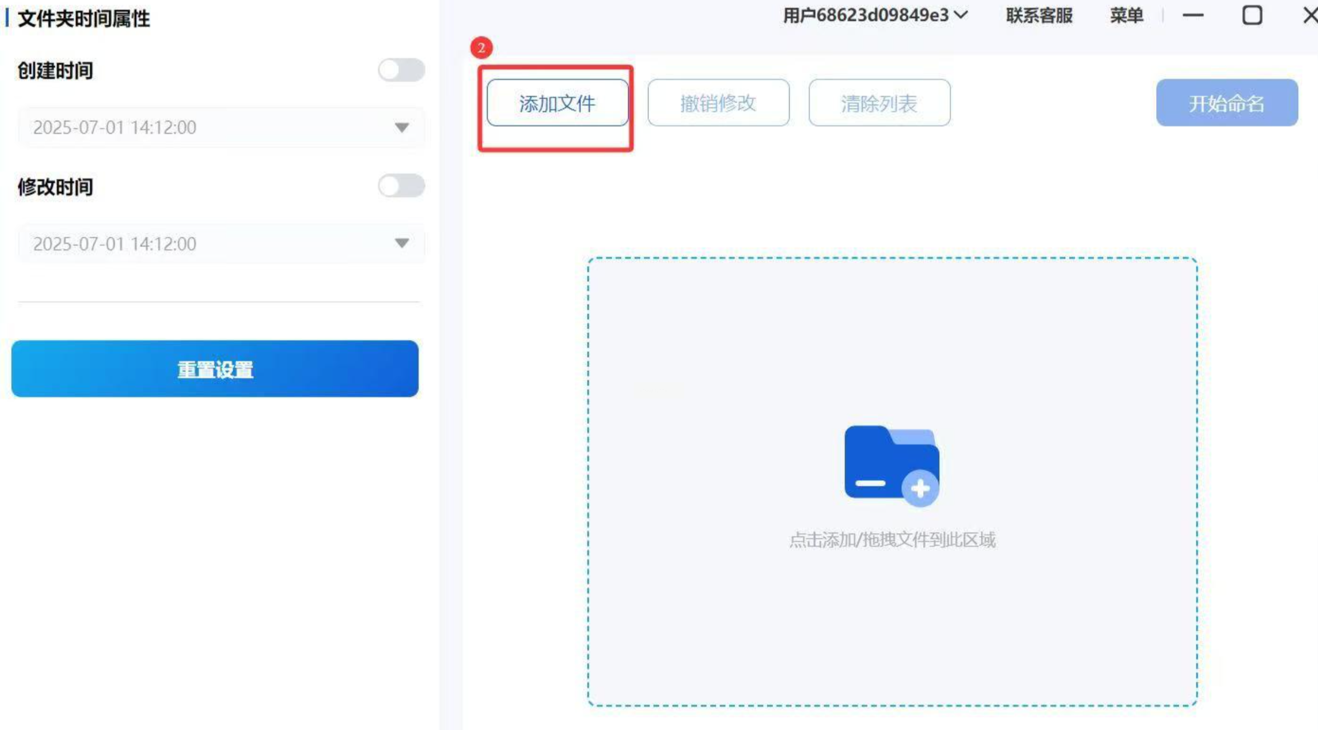Click the plus circle on folder icon
The width and height of the screenshot is (1318, 730).
920,488
